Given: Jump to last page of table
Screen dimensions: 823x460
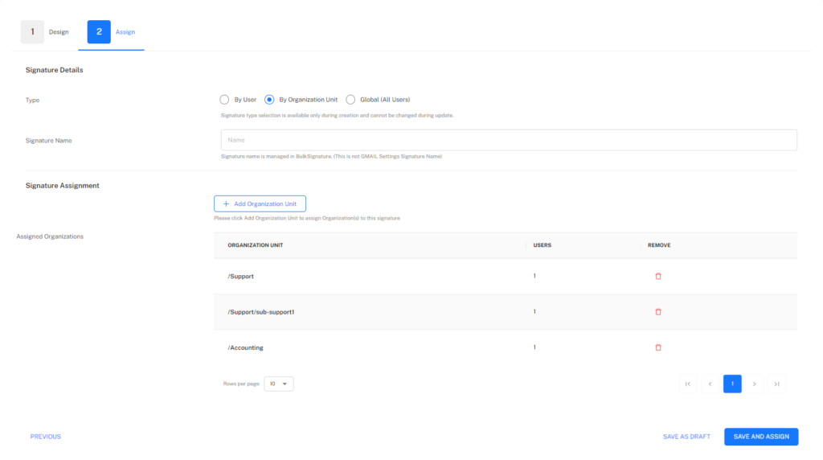Looking at the screenshot, I should click(x=777, y=384).
